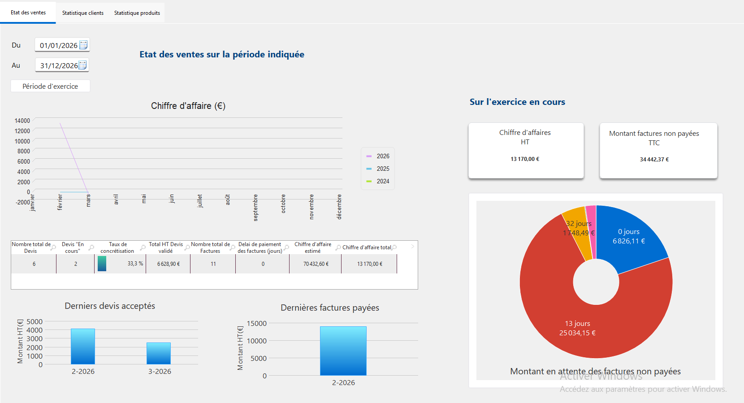Click search icon in 'Total HT Devis validé' column
Image resolution: width=744 pixels, height=403 pixels.
pos(187,247)
